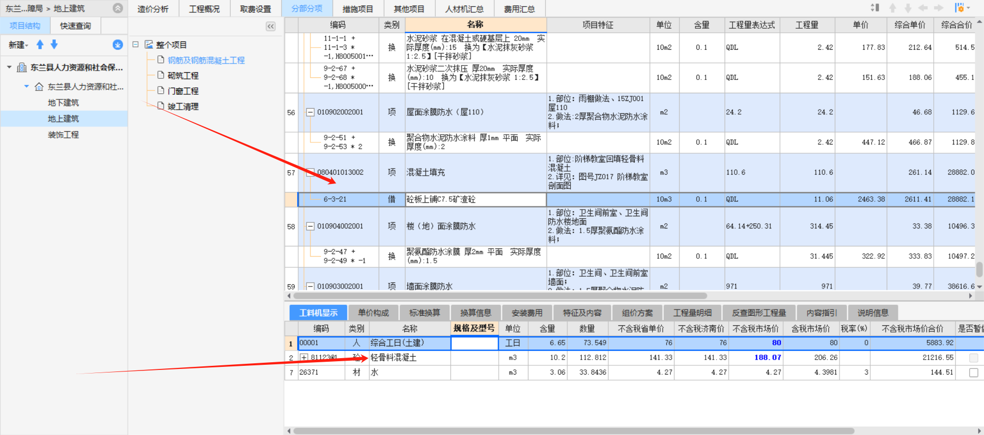Collapse item 010903002001 墙面涂膜防水
This screenshot has height=435, width=984.
click(x=310, y=286)
